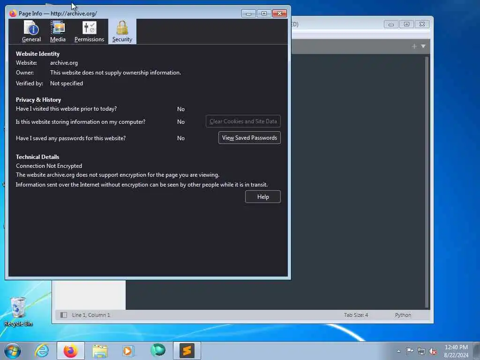This screenshot has height=360, width=480.
Task: Click the Show desktop button
Action: tap(477, 351)
